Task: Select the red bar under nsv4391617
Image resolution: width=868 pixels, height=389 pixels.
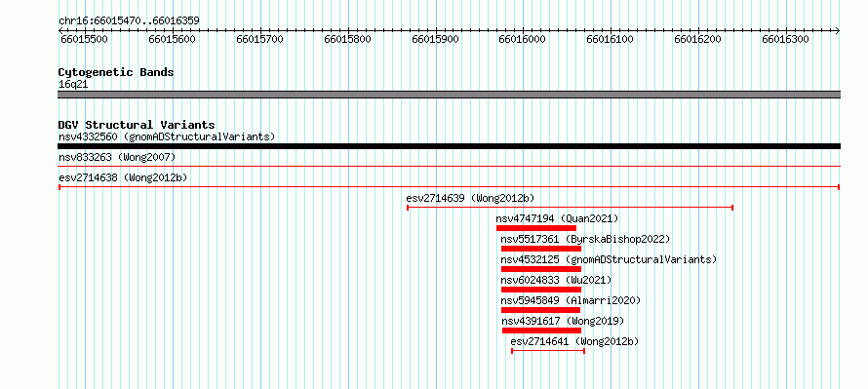Action: [541, 331]
